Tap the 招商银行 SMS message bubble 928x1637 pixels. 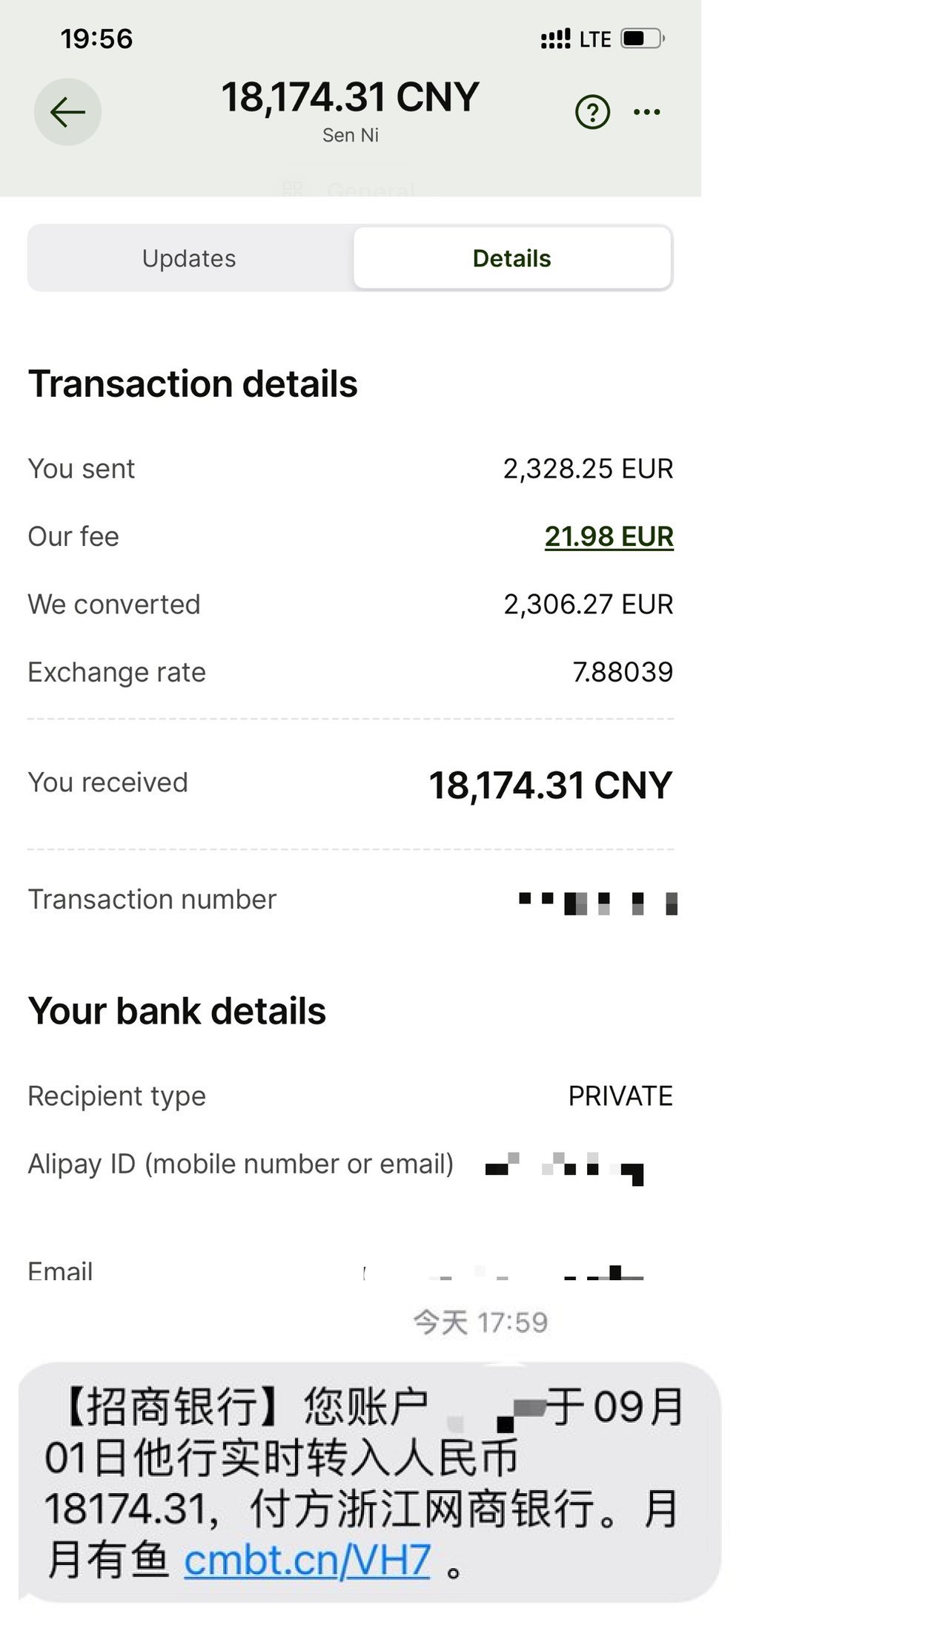click(x=368, y=1482)
